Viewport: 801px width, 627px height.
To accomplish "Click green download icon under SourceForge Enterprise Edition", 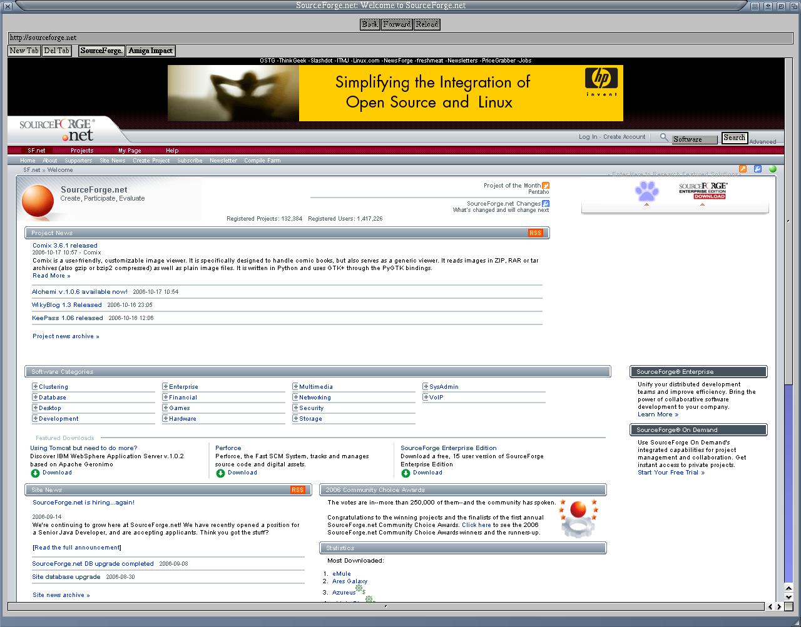I will coord(406,473).
